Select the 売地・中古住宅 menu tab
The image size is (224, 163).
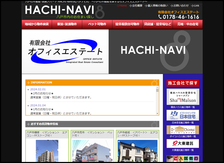pos(188,24)
